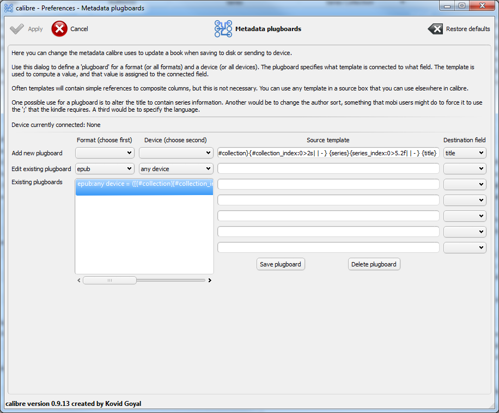This screenshot has height=413, width=499.
Task: Open the Add new plugboard Format dropdown
Action: [105, 153]
